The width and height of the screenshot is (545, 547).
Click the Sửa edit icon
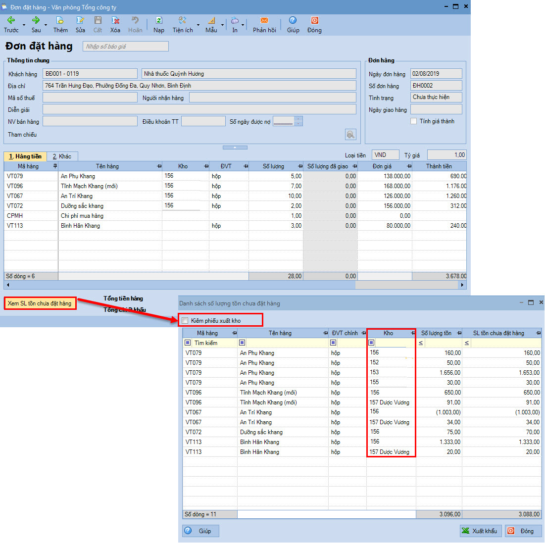pyautogui.click(x=80, y=21)
